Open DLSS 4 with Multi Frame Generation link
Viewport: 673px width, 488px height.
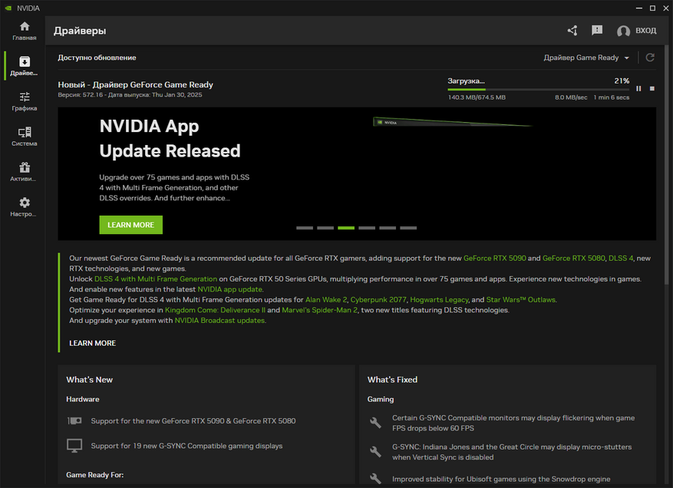pos(156,279)
